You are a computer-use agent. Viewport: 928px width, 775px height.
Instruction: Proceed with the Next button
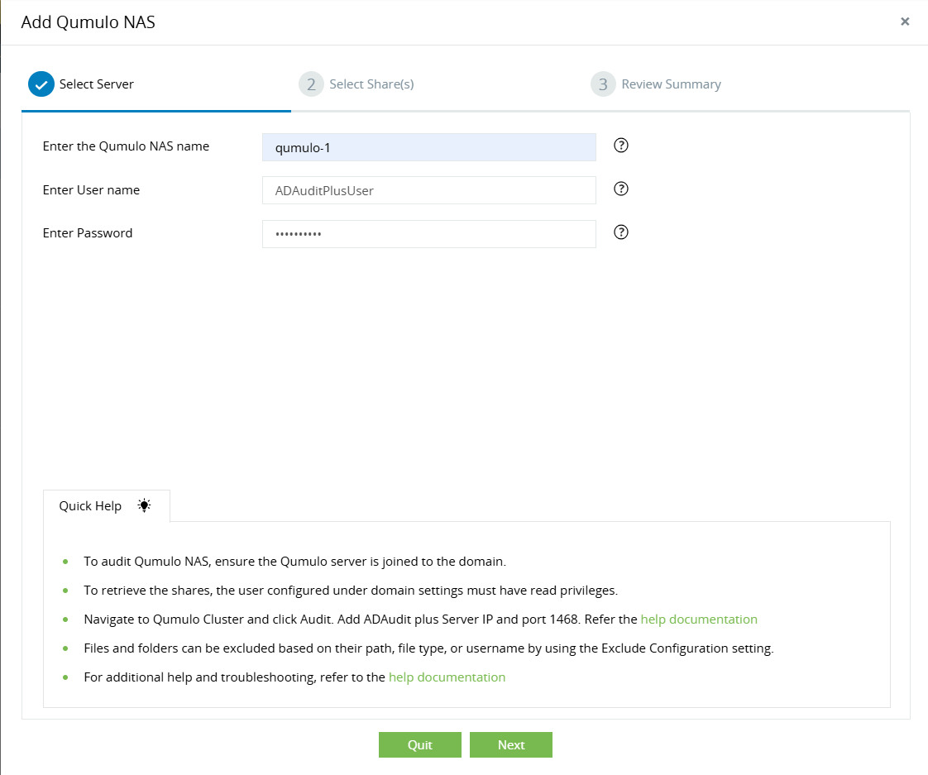[x=510, y=744]
